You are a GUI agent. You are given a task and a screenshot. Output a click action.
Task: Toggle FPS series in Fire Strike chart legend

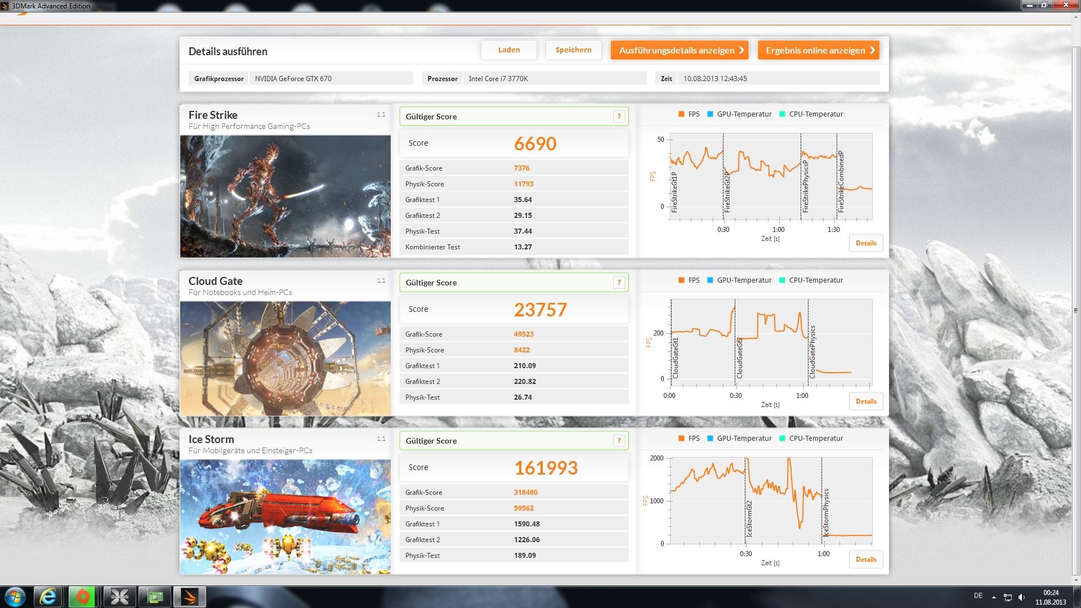pyautogui.click(x=689, y=114)
